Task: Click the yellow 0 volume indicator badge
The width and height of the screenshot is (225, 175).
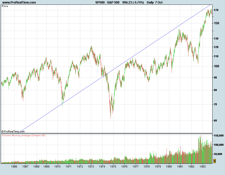Action: pyautogui.click(x=214, y=161)
